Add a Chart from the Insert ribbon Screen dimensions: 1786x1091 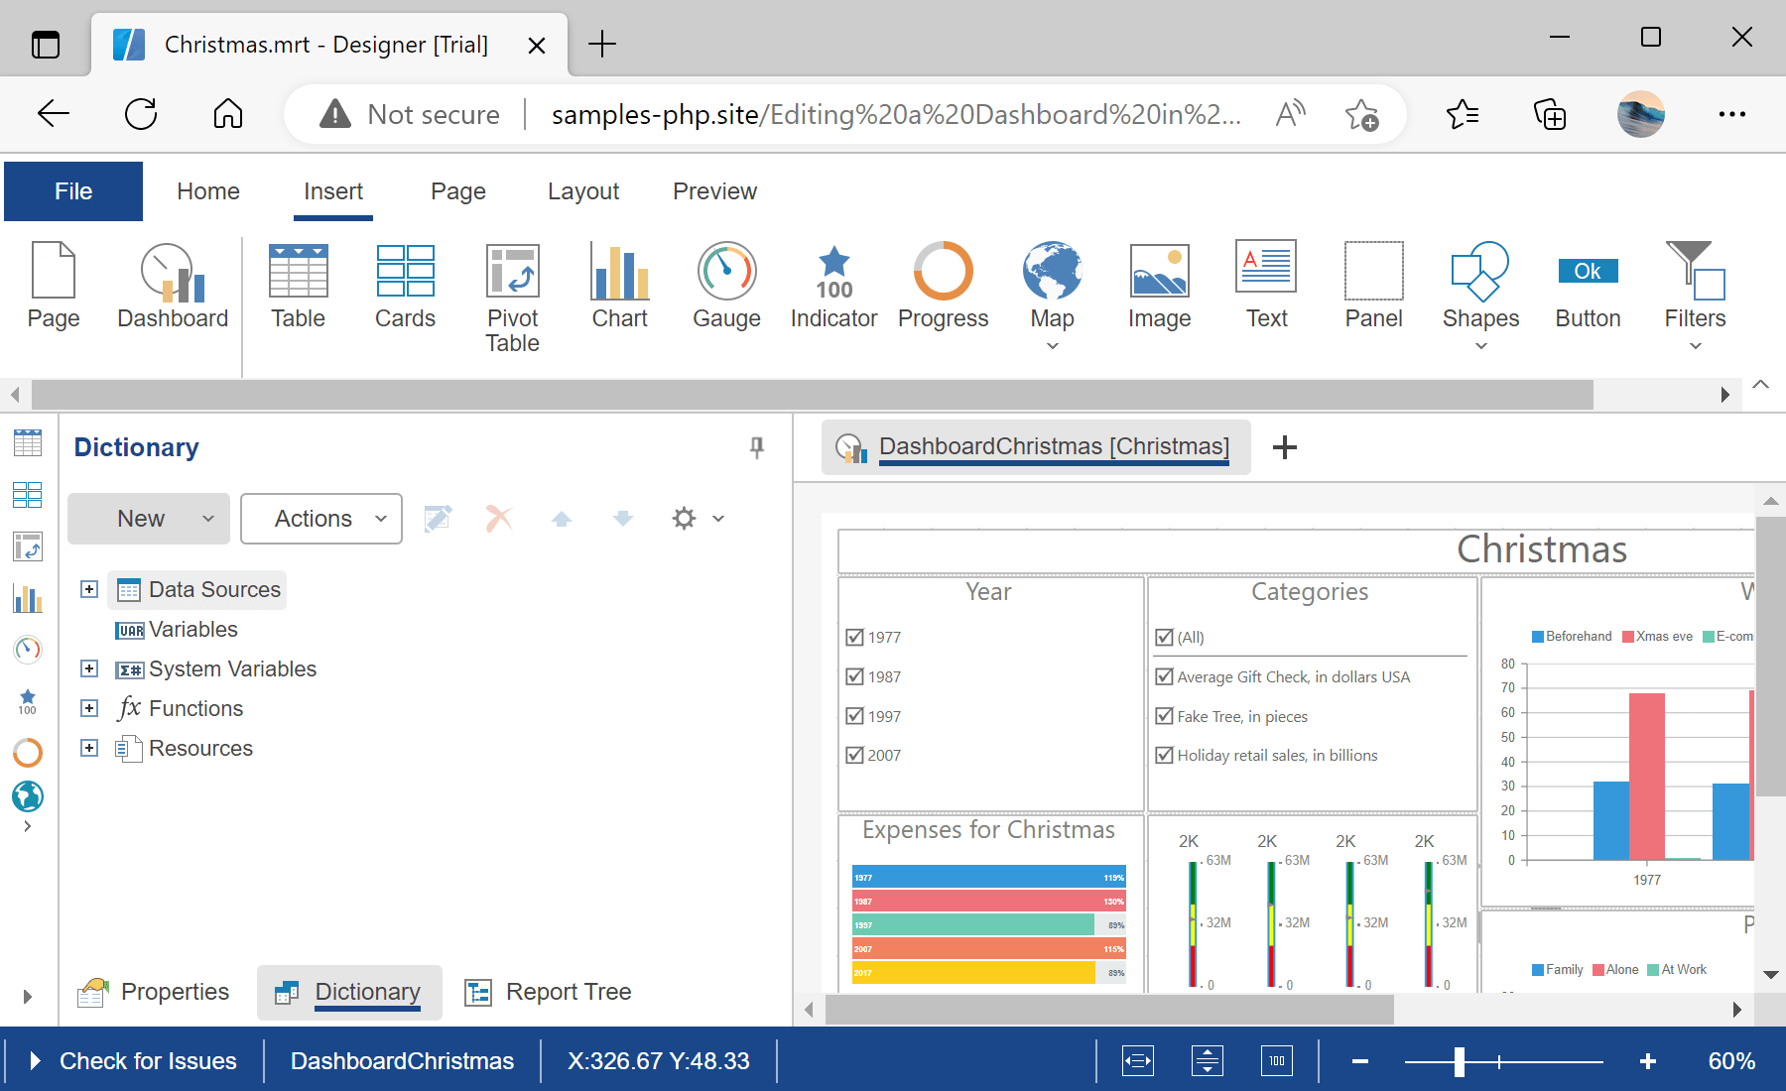pos(619,285)
